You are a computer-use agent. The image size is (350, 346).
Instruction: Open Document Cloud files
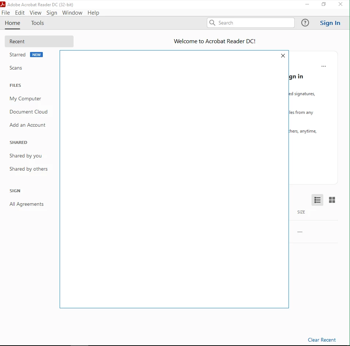(x=29, y=112)
